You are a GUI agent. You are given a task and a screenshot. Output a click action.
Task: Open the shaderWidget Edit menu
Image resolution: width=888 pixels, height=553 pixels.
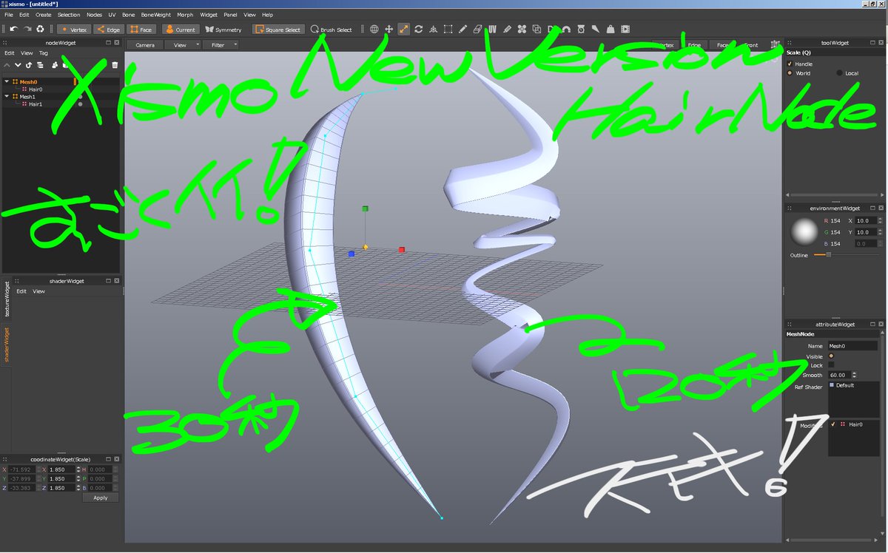click(x=21, y=291)
